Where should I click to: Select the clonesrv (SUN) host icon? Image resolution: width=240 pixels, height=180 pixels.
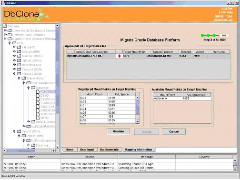19,65
